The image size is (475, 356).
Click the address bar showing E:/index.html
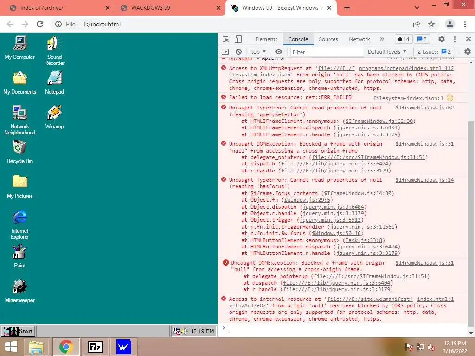102,24
